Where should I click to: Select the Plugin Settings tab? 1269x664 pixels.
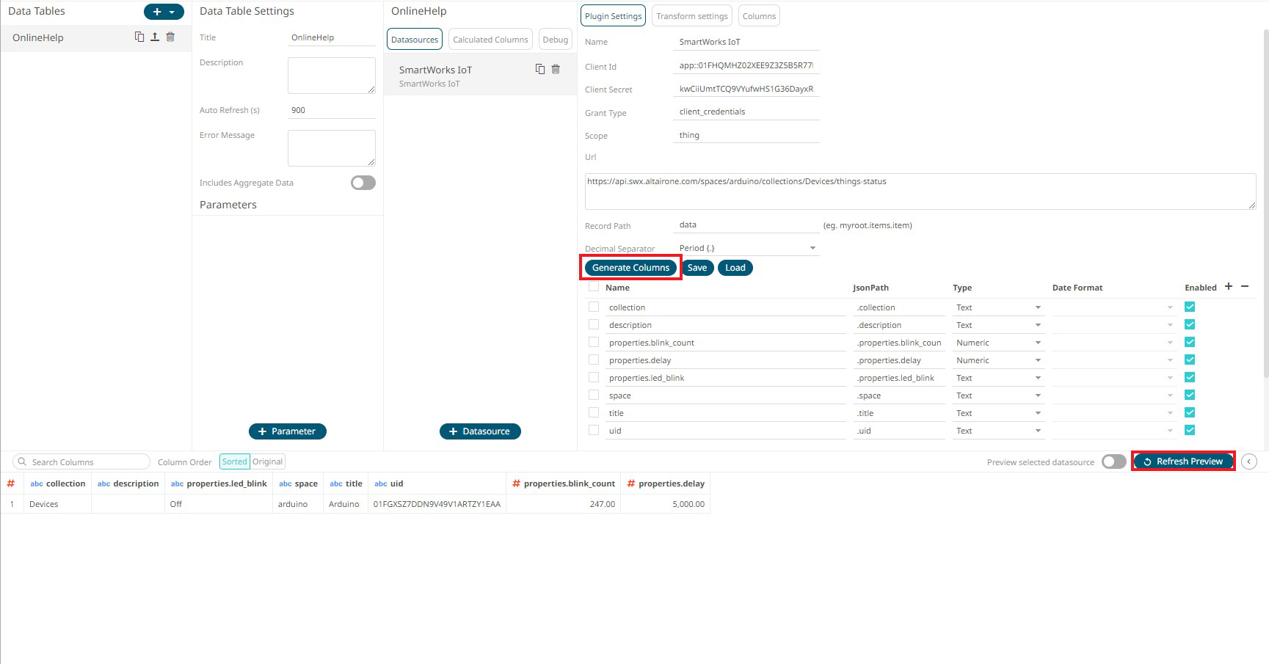click(x=613, y=16)
